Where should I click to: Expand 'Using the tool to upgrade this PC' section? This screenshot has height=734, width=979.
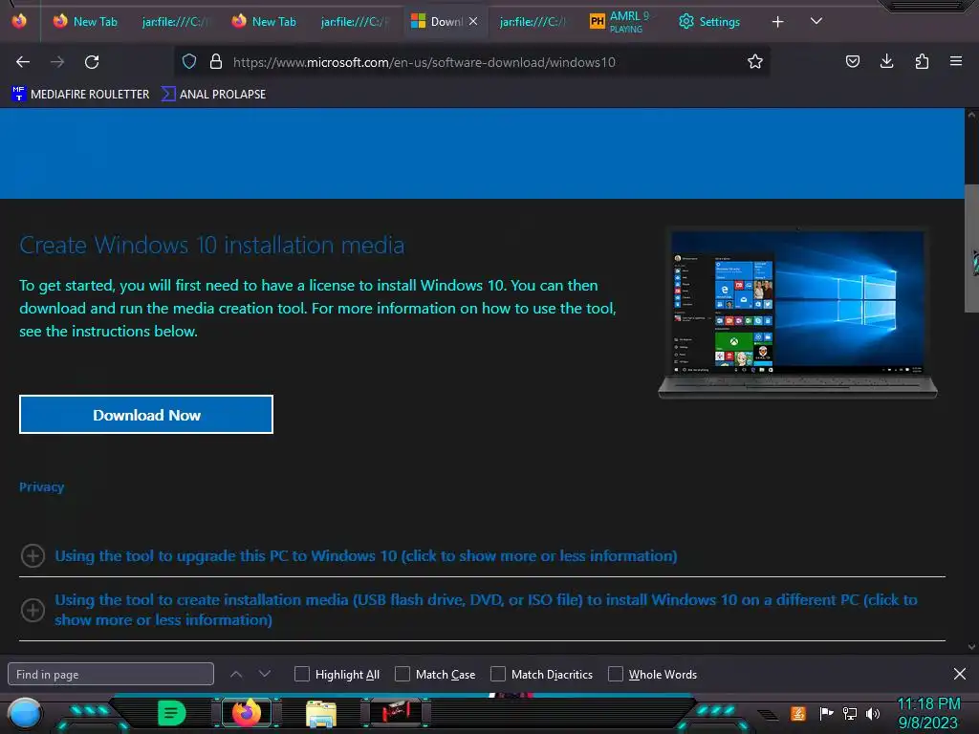366,555
